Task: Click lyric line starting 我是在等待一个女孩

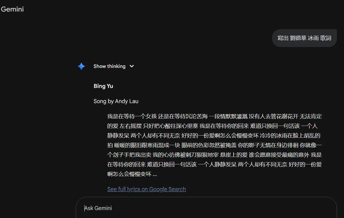Action: (x=214, y=116)
